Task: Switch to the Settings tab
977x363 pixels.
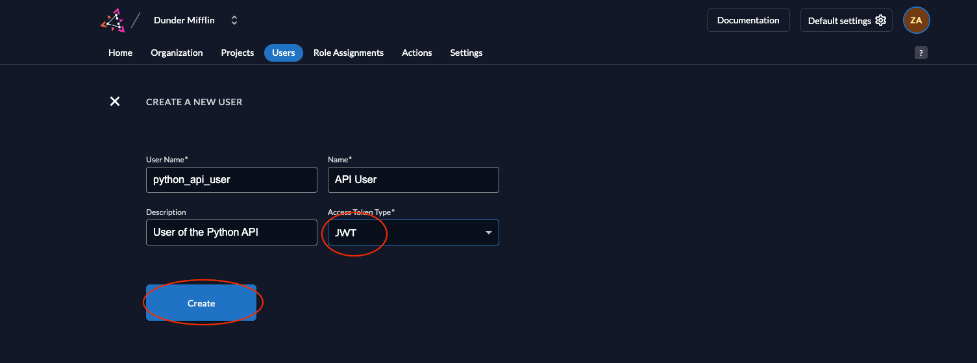Action: click(x=466, y=53)
